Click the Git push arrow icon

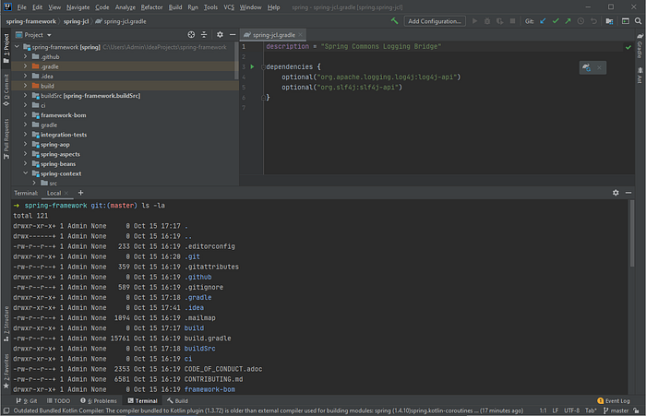pos(568,20)
